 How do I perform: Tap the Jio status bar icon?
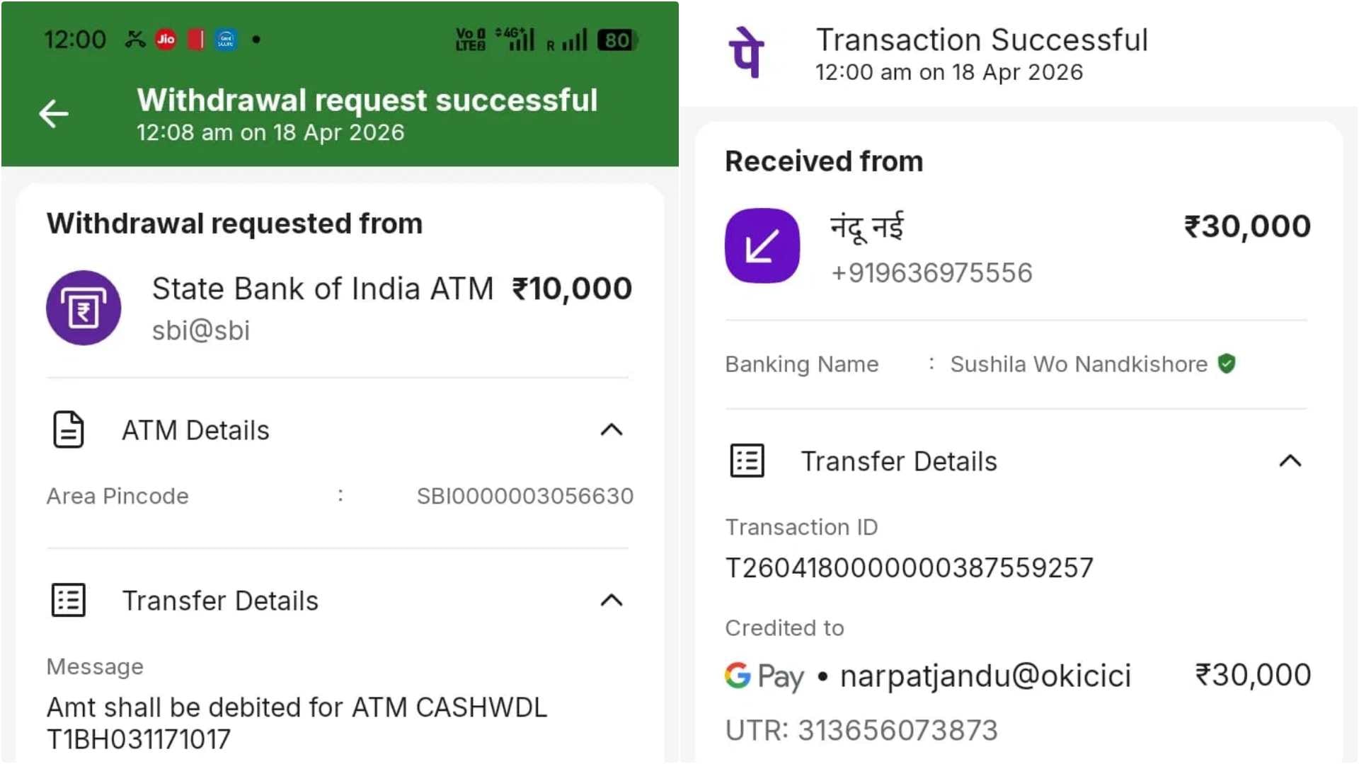tap(166, 40)
